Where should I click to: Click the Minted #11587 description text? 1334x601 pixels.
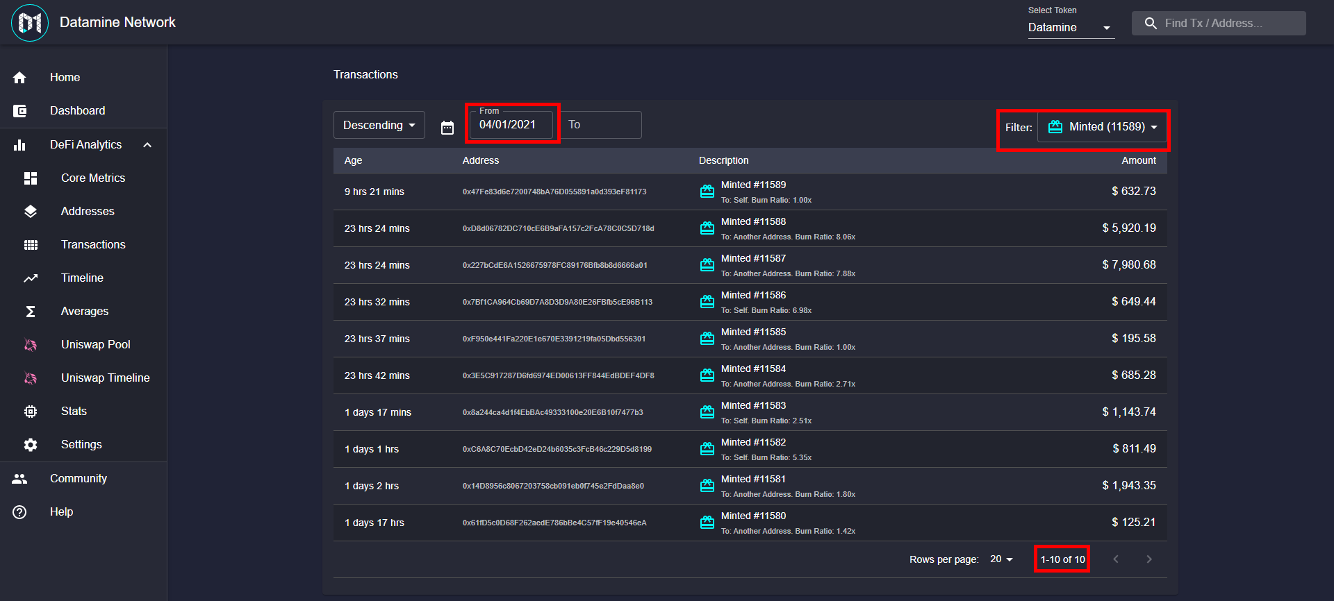(753, 259)
